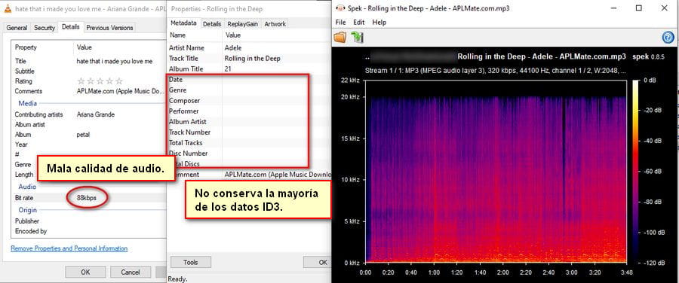Select Album Title value 21
Screen dimensions: 679x283
228,69
